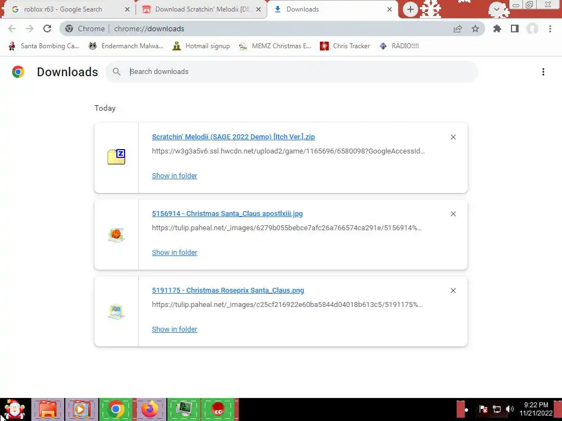Share this page via the address bar icon
This screenshot has width=562, height=421.
click(x=458, y=29)
